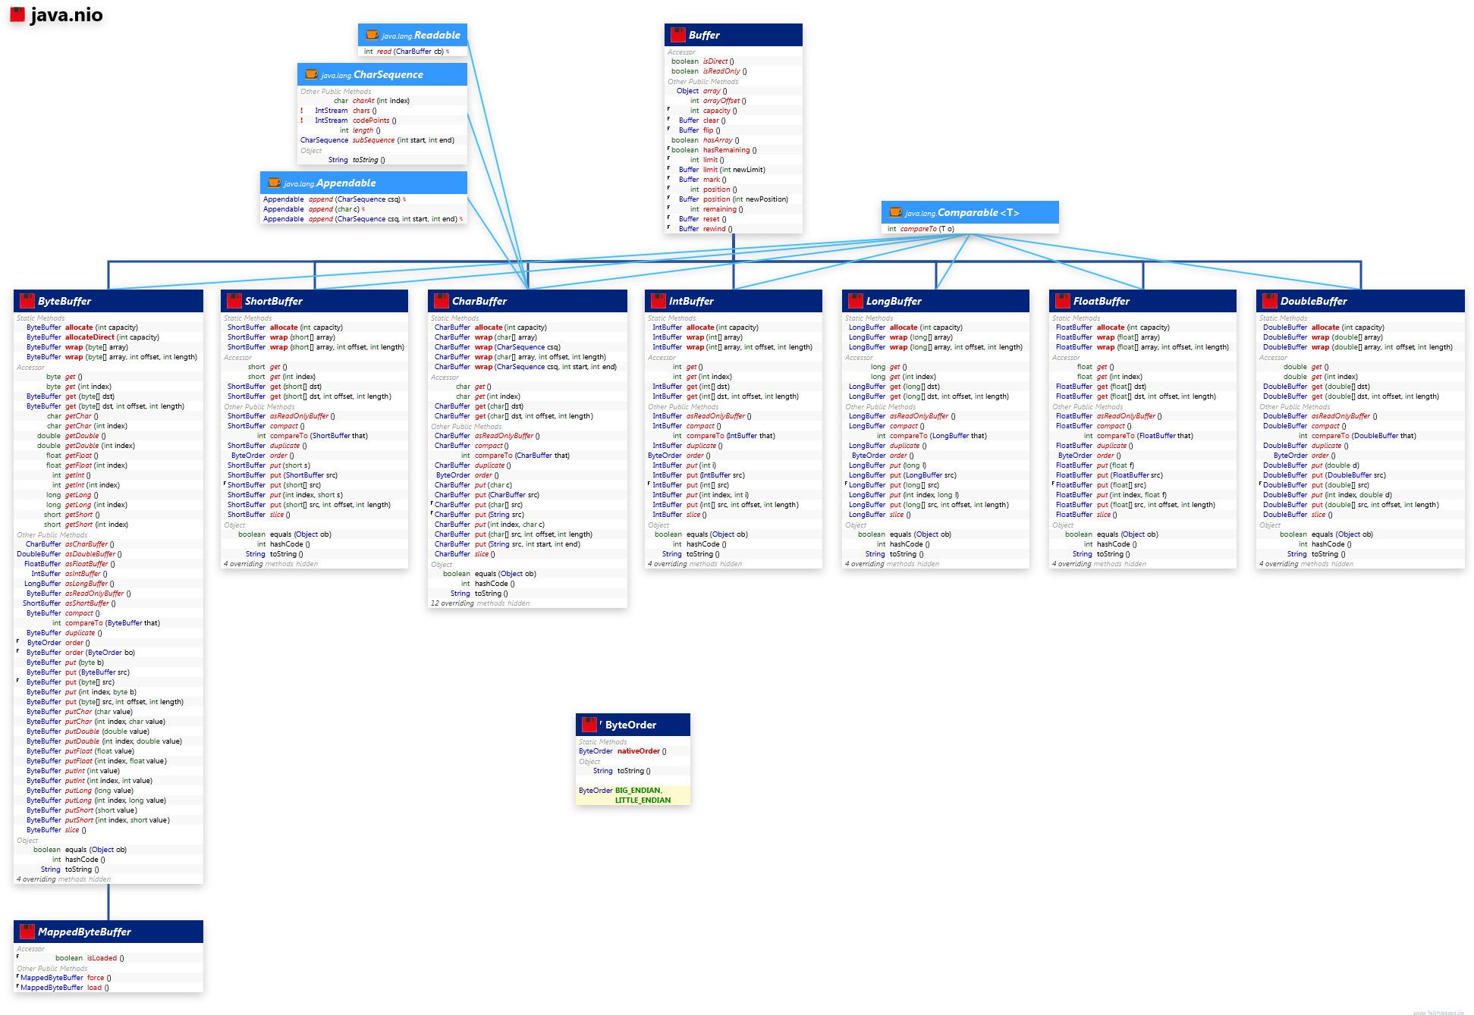1474x1015 pixels.
Task: Click the CharBuffer class icon
Action: point(441,301)
